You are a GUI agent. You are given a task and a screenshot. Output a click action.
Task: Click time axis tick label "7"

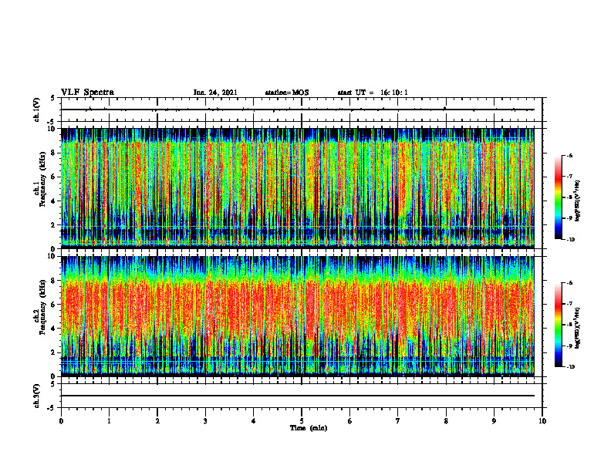coord(398,421)
